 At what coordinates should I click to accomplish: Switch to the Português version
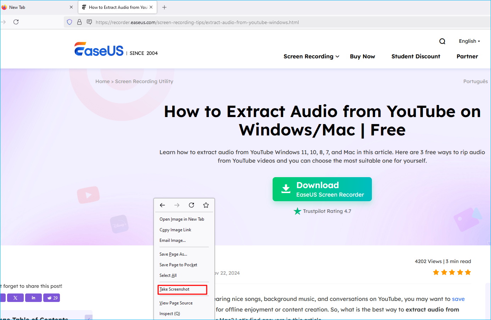tap(475, 81)
